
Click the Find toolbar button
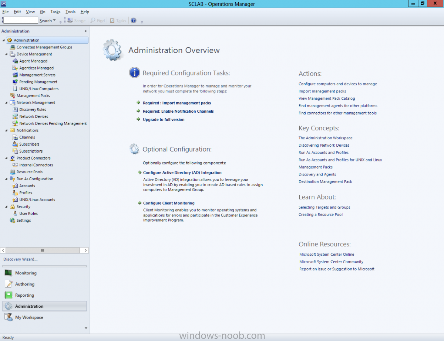[x=98, y=21]
